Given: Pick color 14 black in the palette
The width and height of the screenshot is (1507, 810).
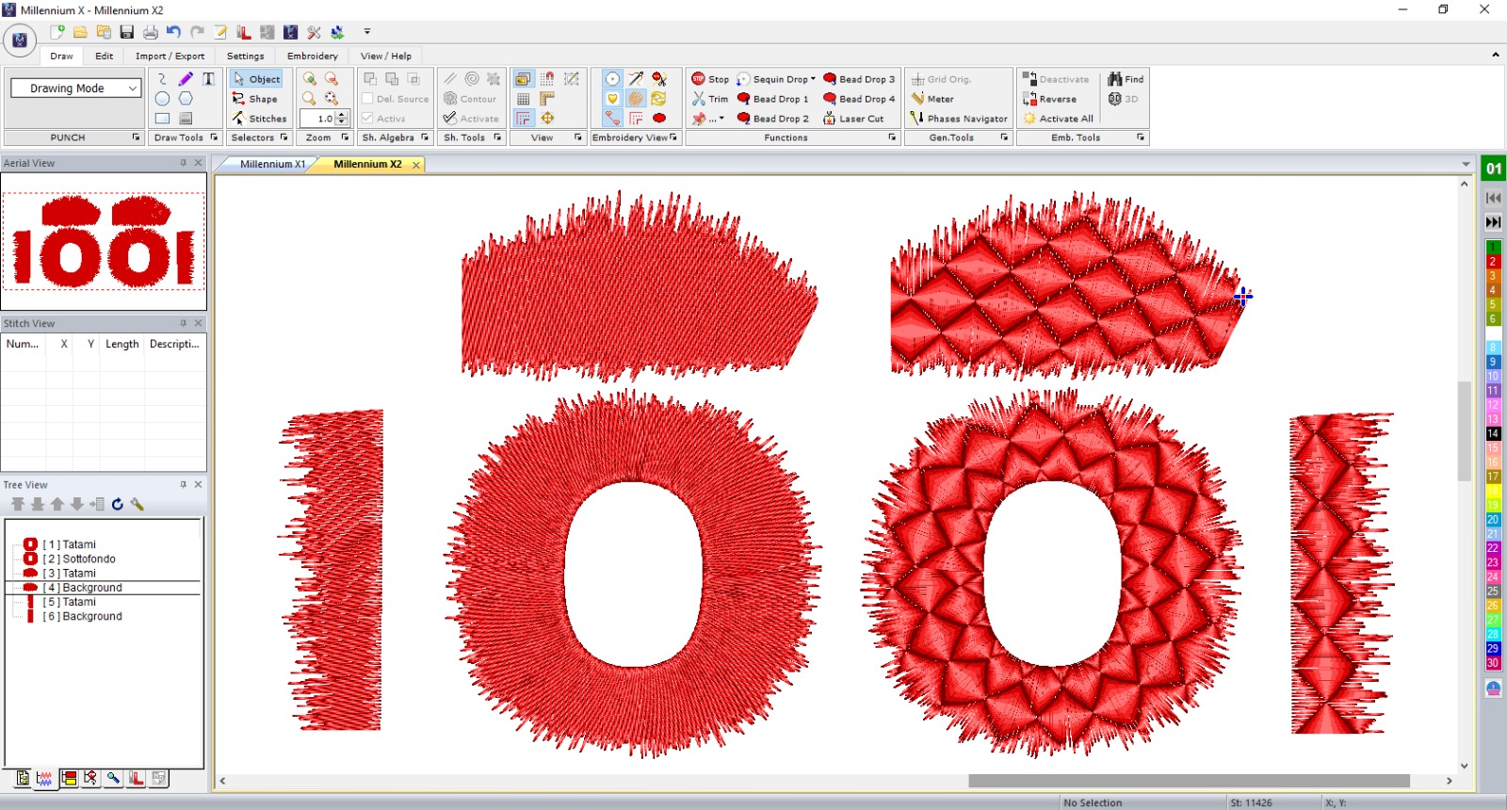Looking at the screenshot, I should [x=1493, y=434].
